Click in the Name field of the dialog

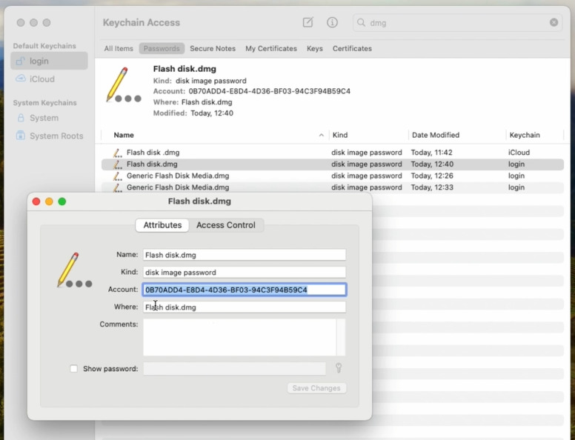click(x=244, y=255)
